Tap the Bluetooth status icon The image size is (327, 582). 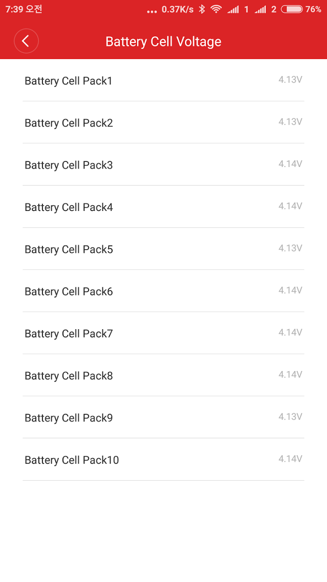point(202,9)
